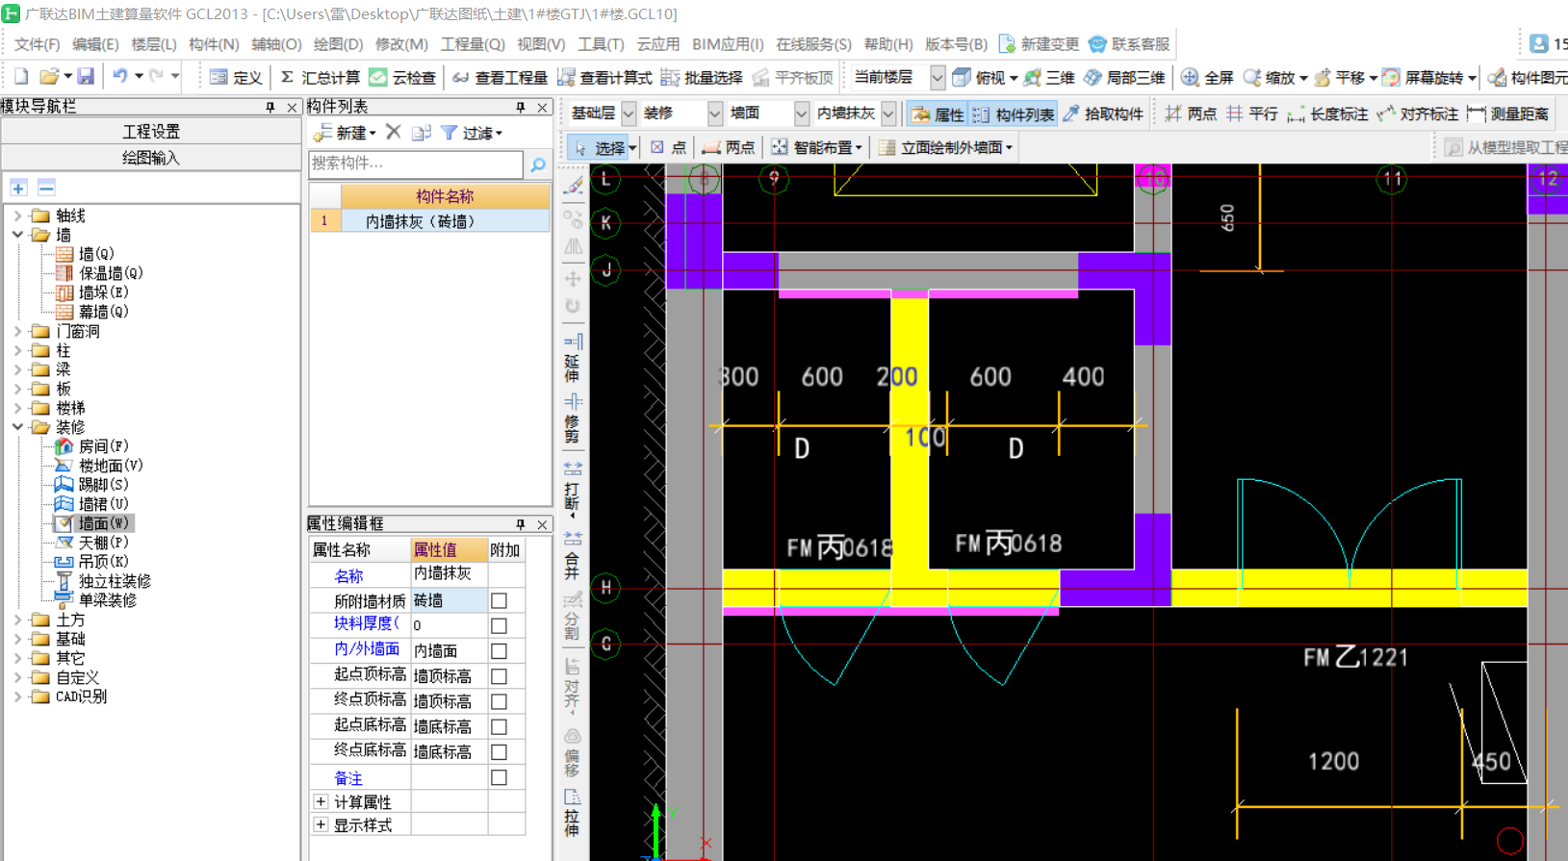Toggle 备注 附加 checkbox
Viewport: 1568px width, 861px height.
(499, 777)
